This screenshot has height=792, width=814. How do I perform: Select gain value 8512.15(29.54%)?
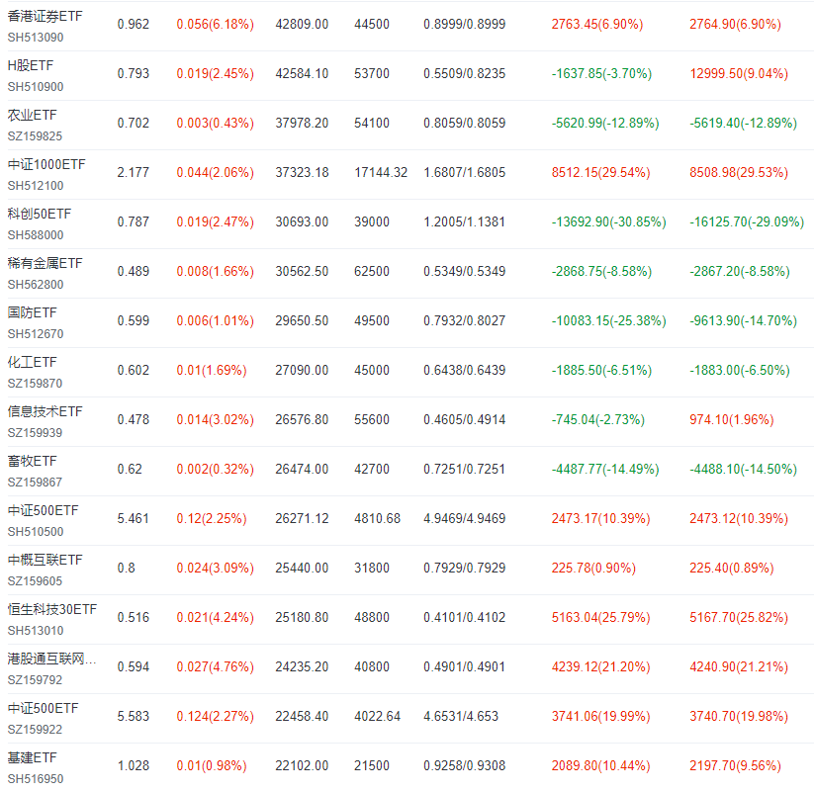600,172
